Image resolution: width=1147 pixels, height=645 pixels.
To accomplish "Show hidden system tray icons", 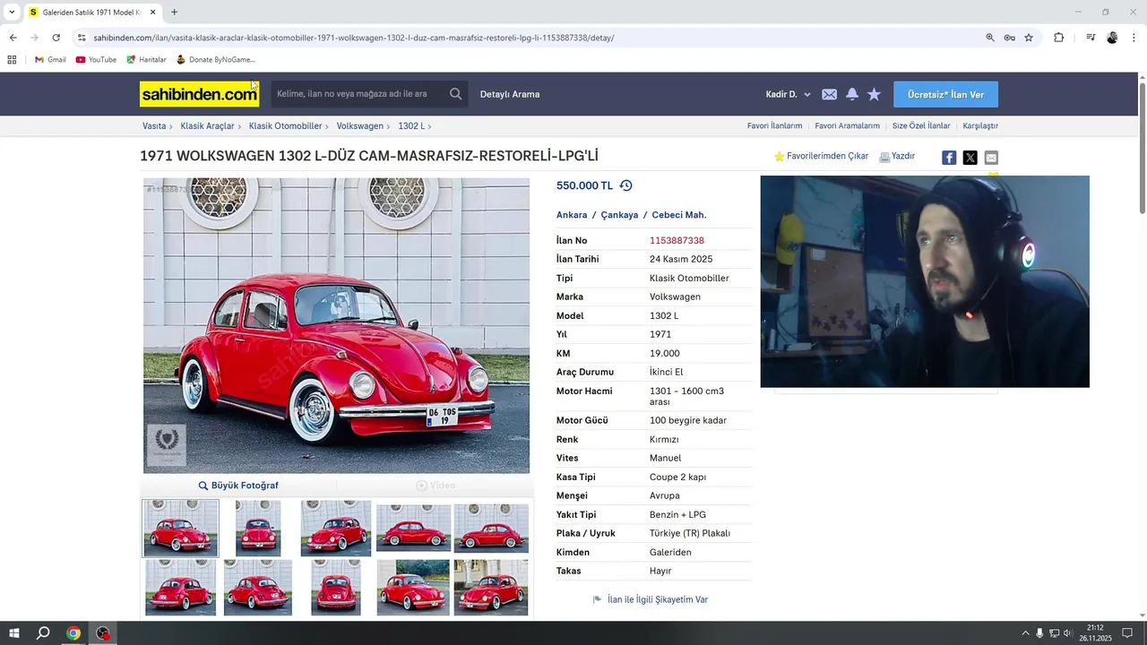I will pos(1025,633).
